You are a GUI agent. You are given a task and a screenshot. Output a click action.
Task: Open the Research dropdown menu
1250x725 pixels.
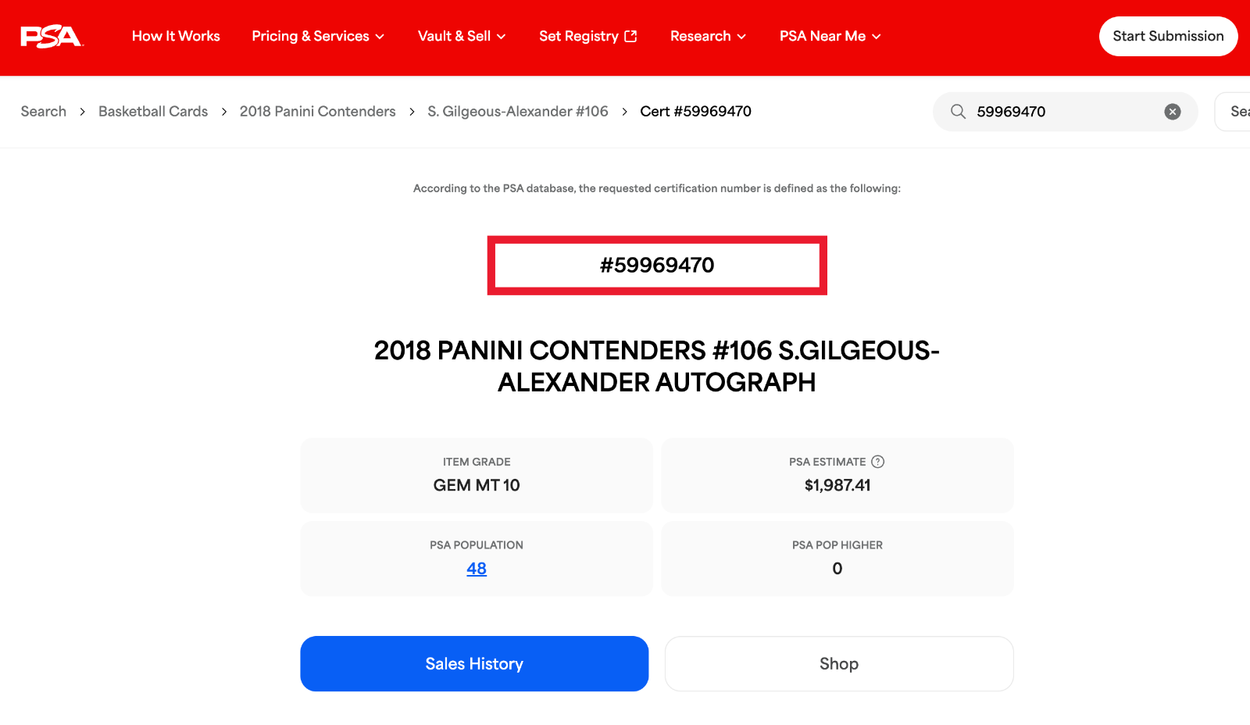(708, 36)
